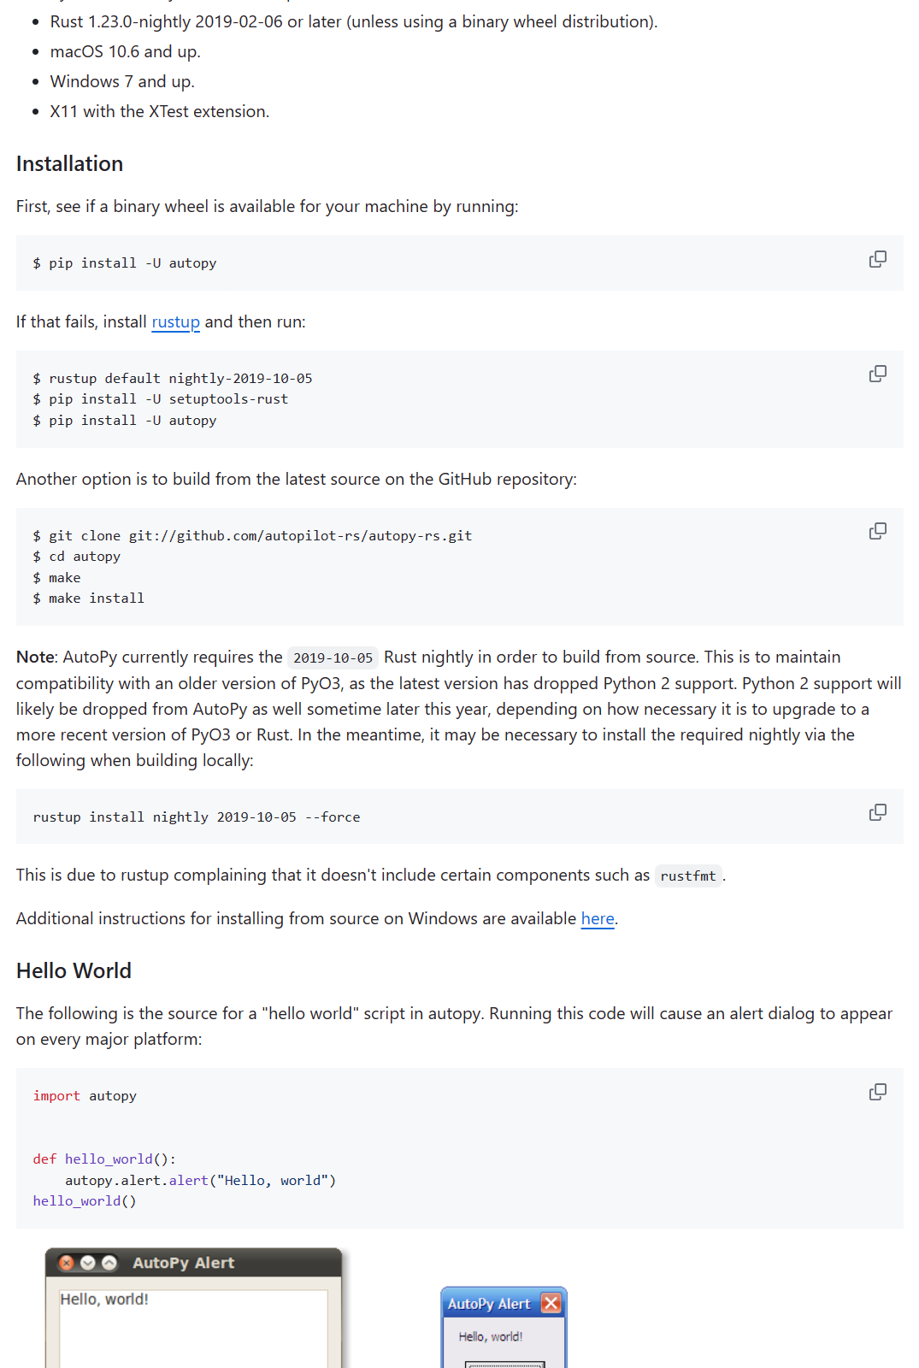Copy the 'rustup install nightly --force' command
The image size is (919, 1368).
pyautogui.click(x=877, y=812)
